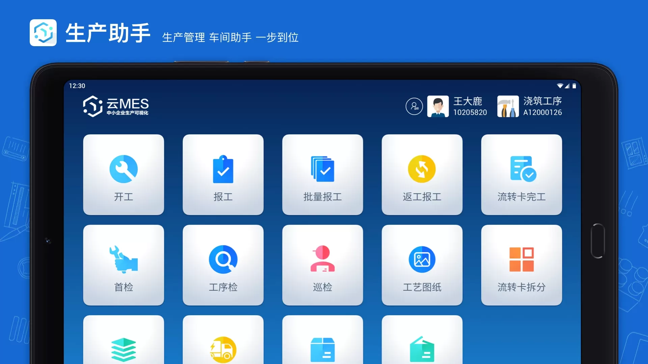The image size is (648, 364).
Task: Select the 工艺图纸 (Process Drawing) module
Action: click(x=422, y=265)
